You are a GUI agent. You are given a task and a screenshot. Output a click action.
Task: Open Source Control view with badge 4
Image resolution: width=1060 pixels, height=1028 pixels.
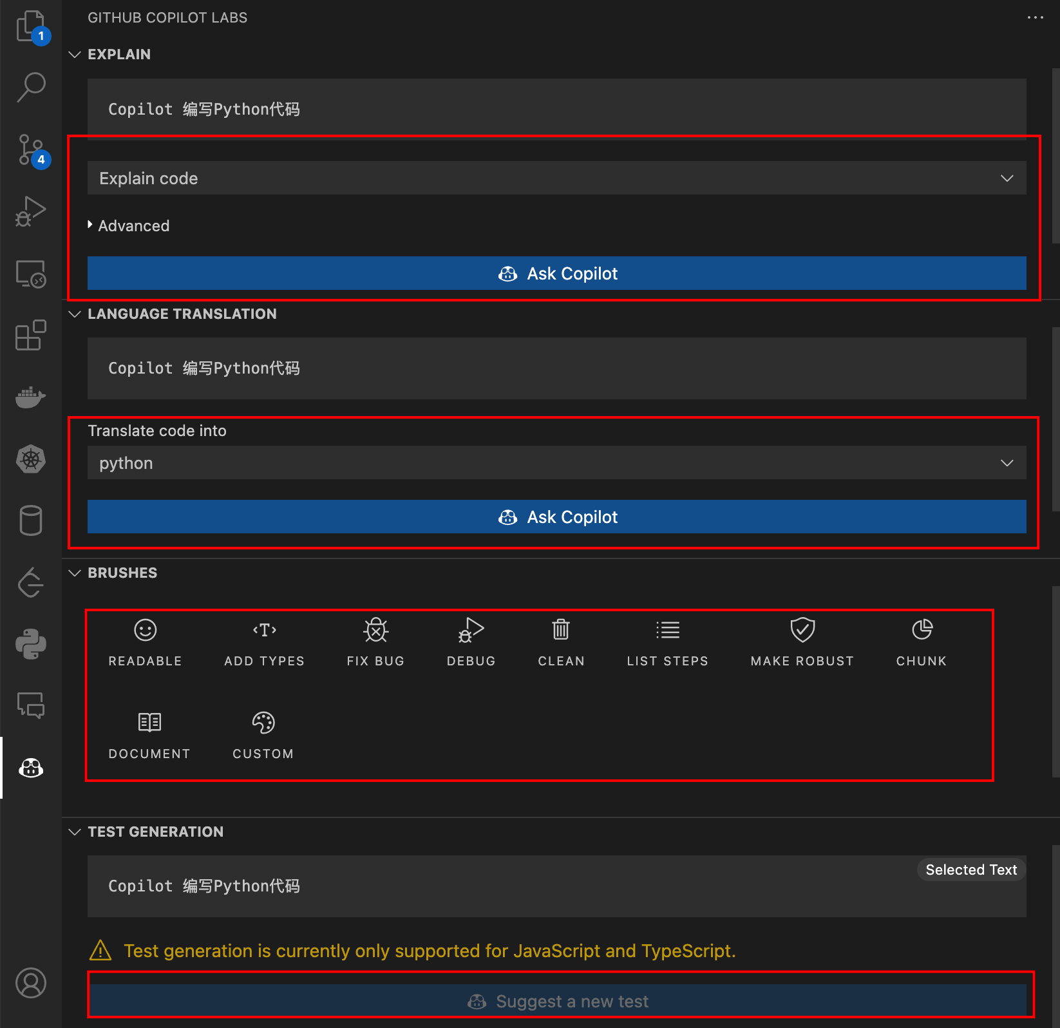31,149
